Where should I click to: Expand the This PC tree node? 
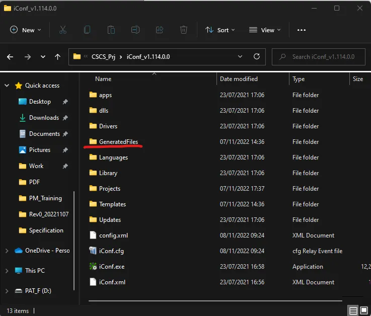tap(7, 271)
